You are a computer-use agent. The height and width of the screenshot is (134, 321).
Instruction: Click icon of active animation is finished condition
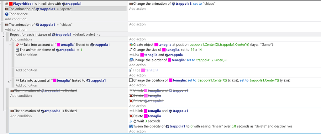(x=12, y=111)
